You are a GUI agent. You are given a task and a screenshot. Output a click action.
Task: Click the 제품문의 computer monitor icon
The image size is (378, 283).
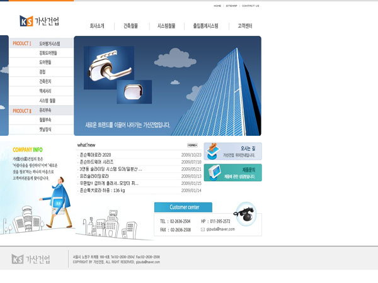tap(213, 172)
